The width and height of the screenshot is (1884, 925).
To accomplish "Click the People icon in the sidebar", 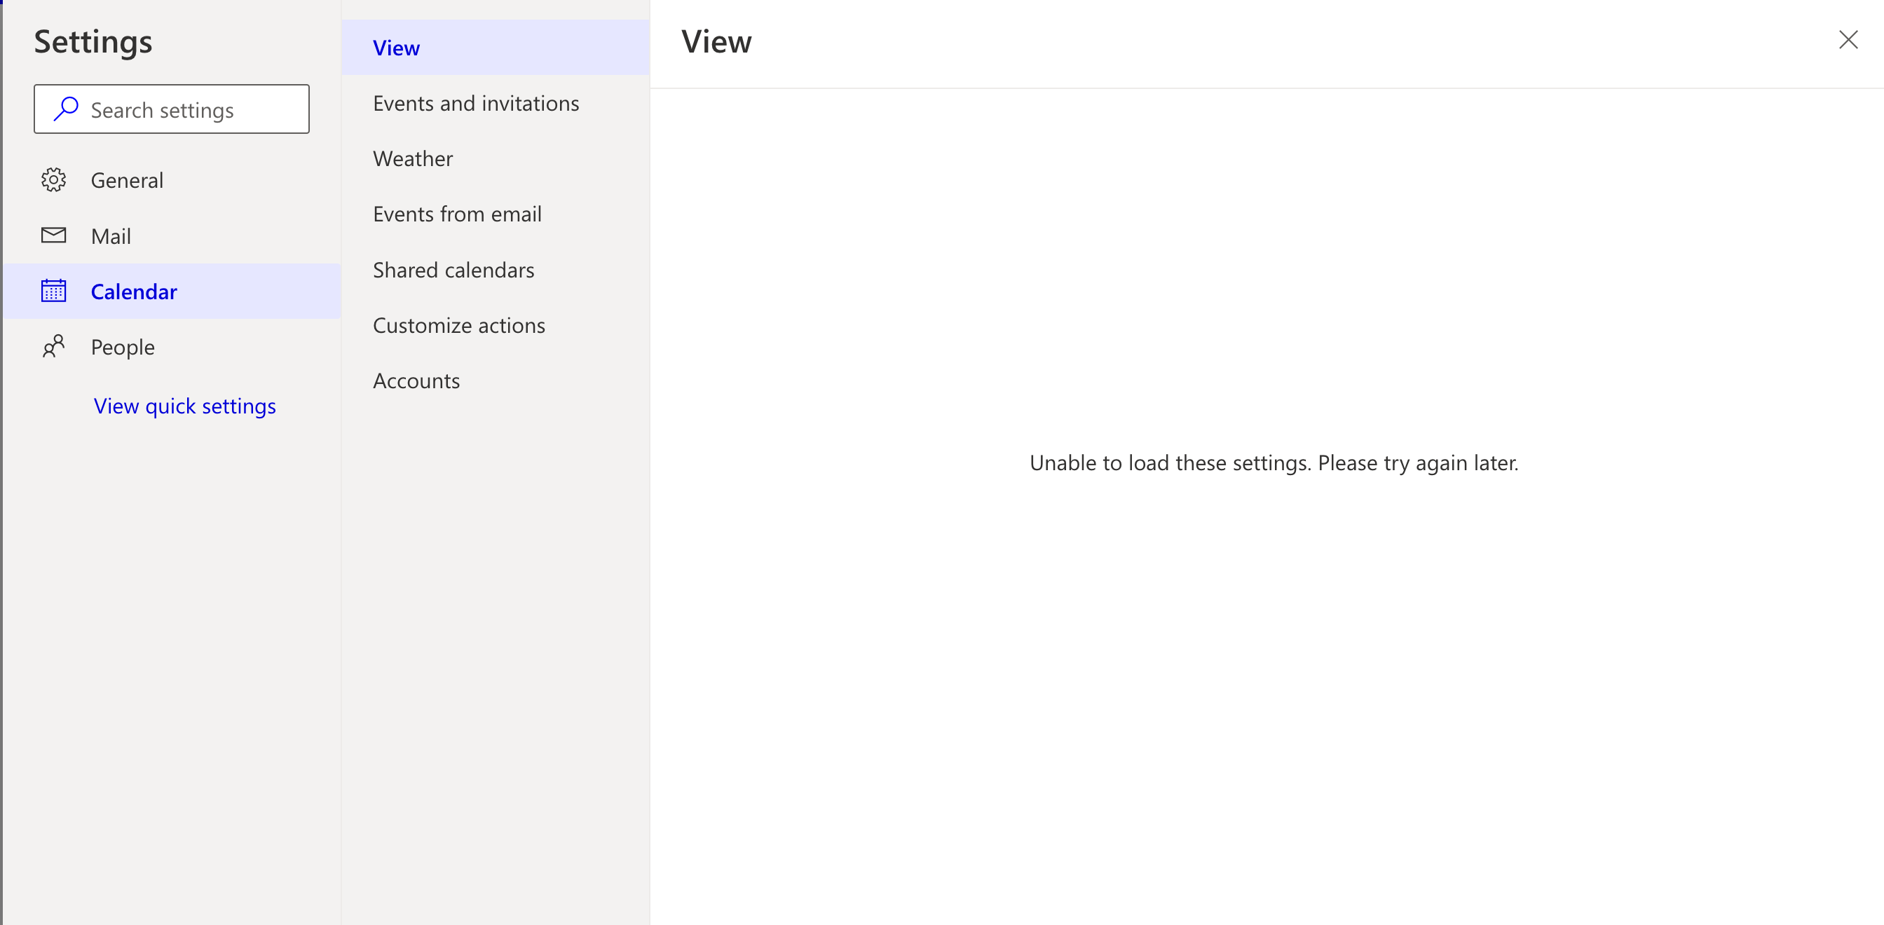I will (x=53, y=347).
